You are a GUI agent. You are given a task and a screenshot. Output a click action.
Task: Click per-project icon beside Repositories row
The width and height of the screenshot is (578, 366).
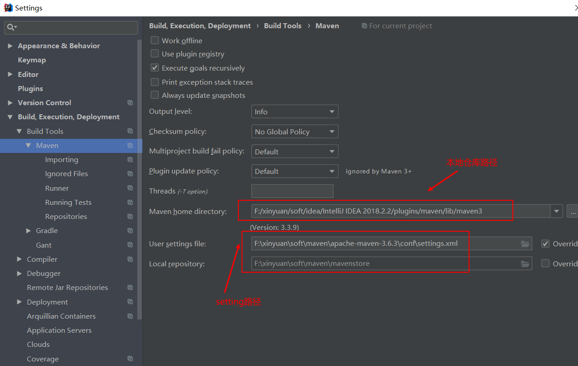pos(130,217)
